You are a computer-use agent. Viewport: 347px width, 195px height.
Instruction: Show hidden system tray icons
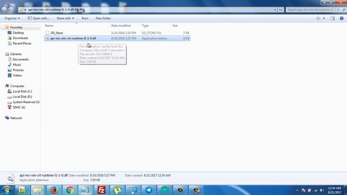[x=297, y=190]
